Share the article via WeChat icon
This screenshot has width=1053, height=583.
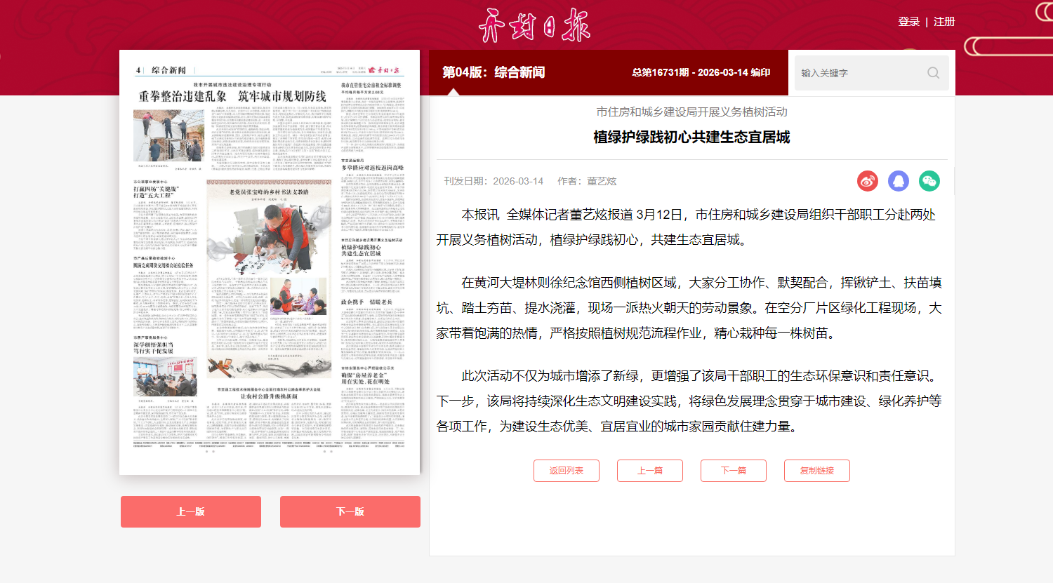929,181
